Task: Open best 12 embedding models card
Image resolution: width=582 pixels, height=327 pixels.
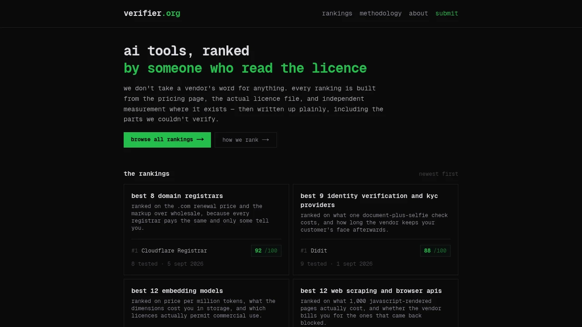Action: pyautogui.click(x=206, y=303)
